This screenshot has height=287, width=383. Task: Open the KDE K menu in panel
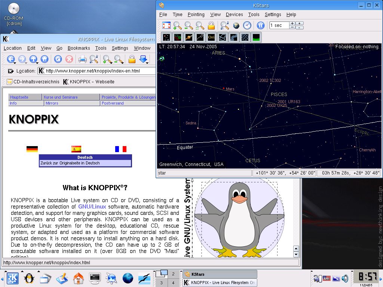pos(13,278)
